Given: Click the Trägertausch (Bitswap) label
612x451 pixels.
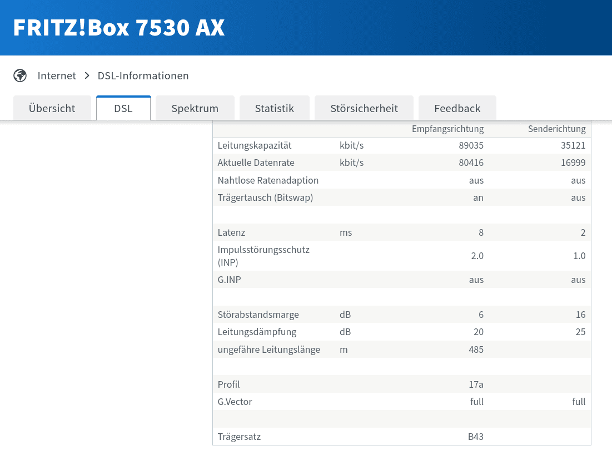Looking at the screenshot, I should coord(265,198).
